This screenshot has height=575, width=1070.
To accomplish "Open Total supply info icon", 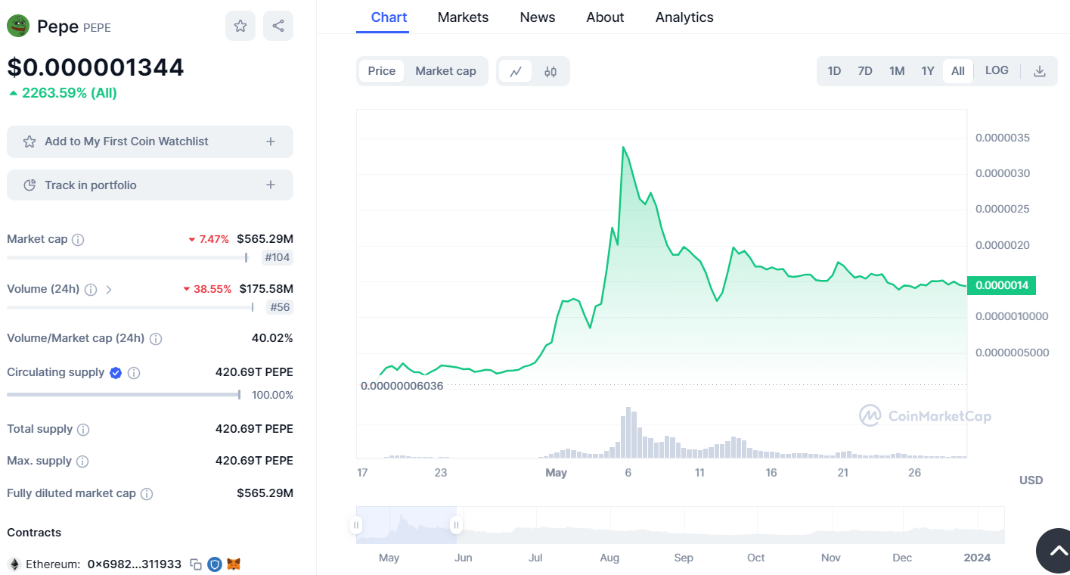I will point(83,429).
